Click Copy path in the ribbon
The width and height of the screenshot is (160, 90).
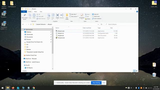[x=40, y=16]
